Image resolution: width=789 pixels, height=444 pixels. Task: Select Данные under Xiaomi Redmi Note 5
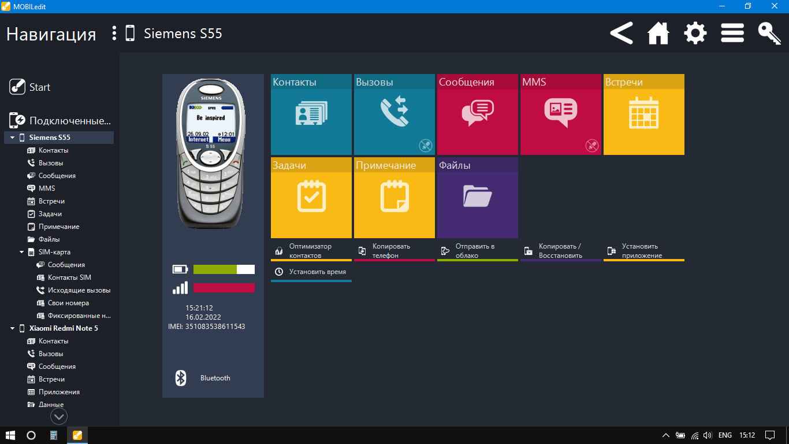[45, 405]
